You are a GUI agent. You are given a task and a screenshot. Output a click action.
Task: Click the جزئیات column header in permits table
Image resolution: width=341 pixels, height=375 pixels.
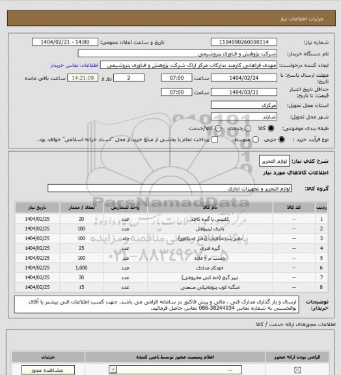[x=48, y=357]
